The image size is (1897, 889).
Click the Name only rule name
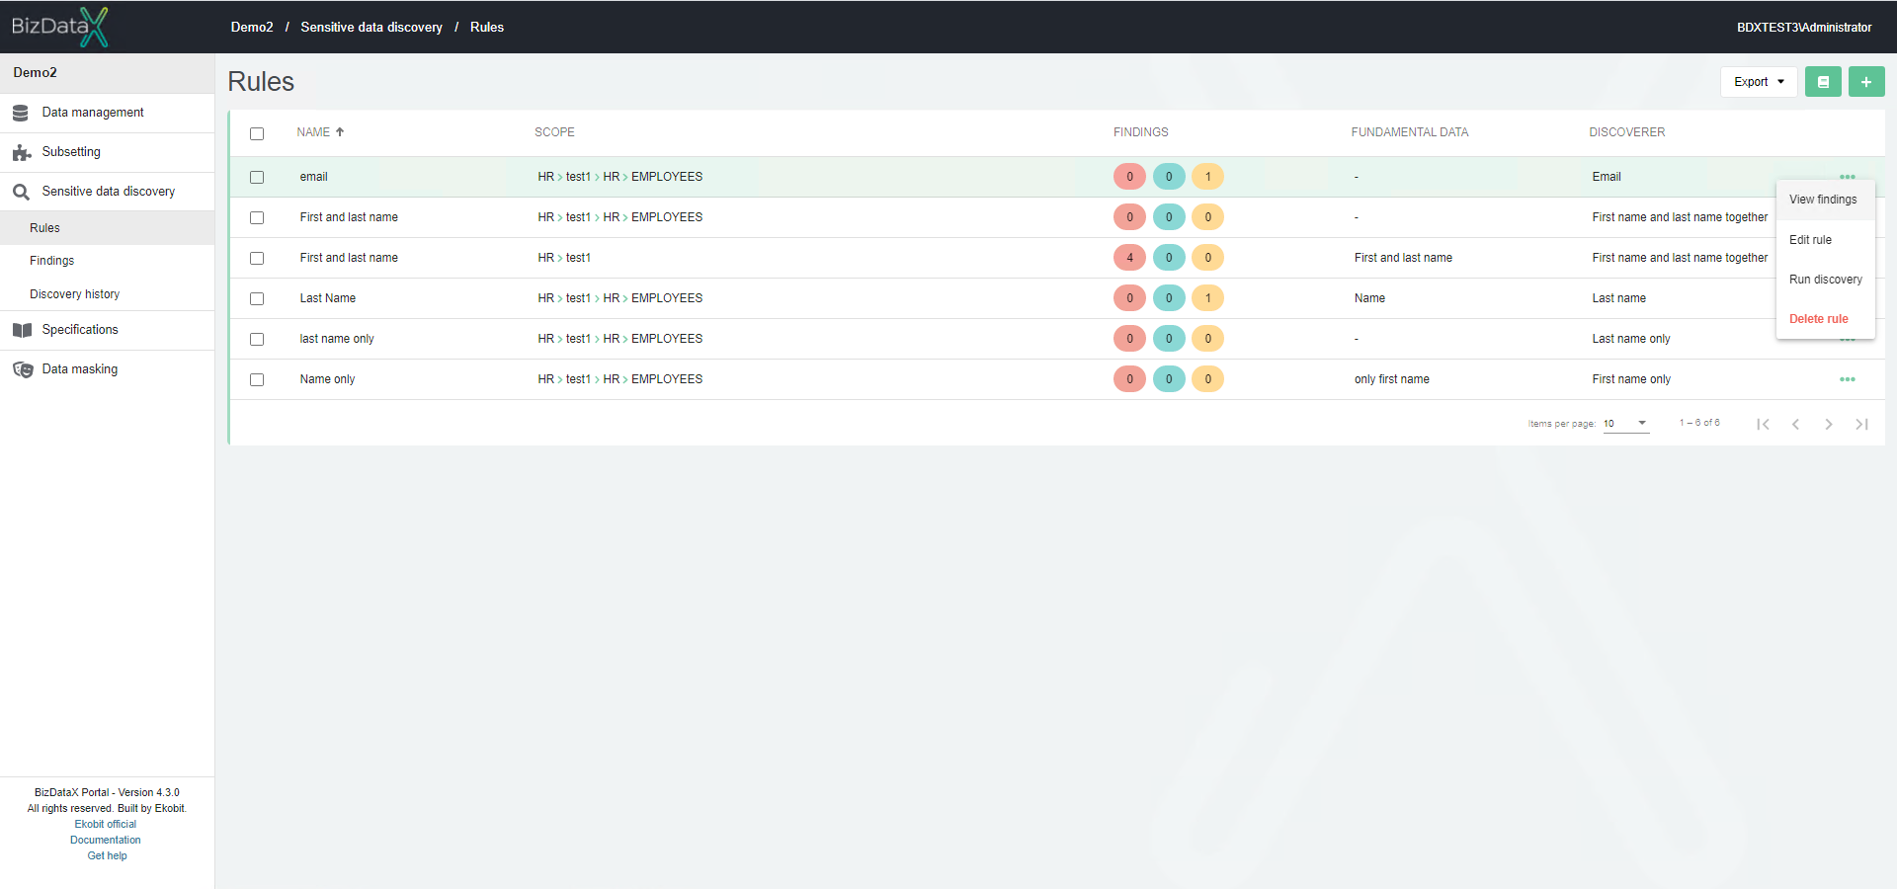tap(327, 379)
